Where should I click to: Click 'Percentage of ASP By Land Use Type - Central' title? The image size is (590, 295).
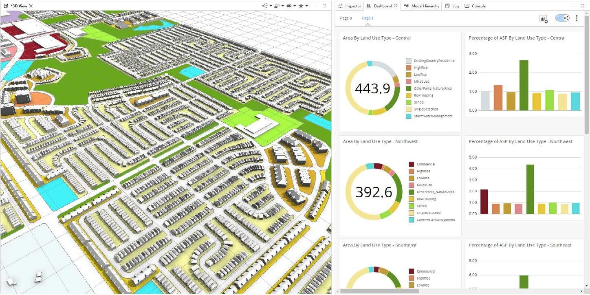(x=517, y=38)
